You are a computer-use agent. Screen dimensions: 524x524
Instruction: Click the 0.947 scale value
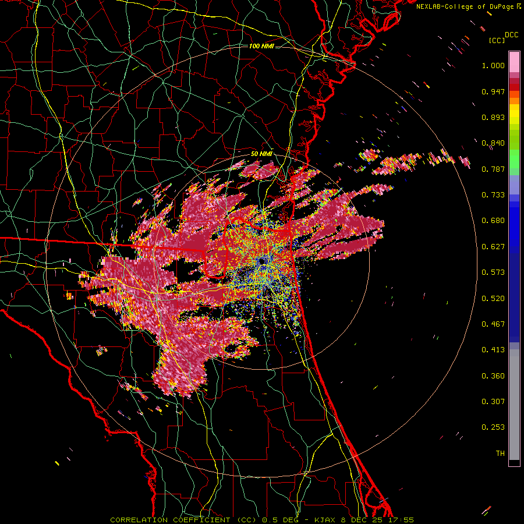click(x=493, y=91)
